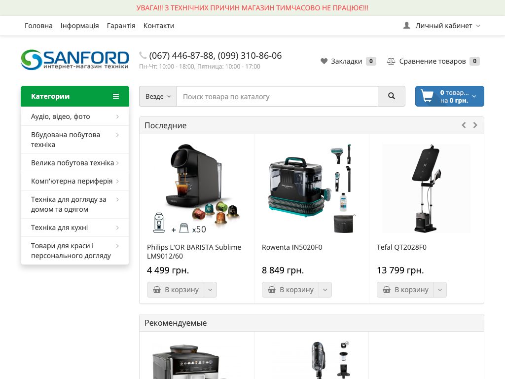Open Philips L'OR BARISTA Sublime LM9012/60 link
The width and height of the screenshot is (505, 379).
coord(194,252)
